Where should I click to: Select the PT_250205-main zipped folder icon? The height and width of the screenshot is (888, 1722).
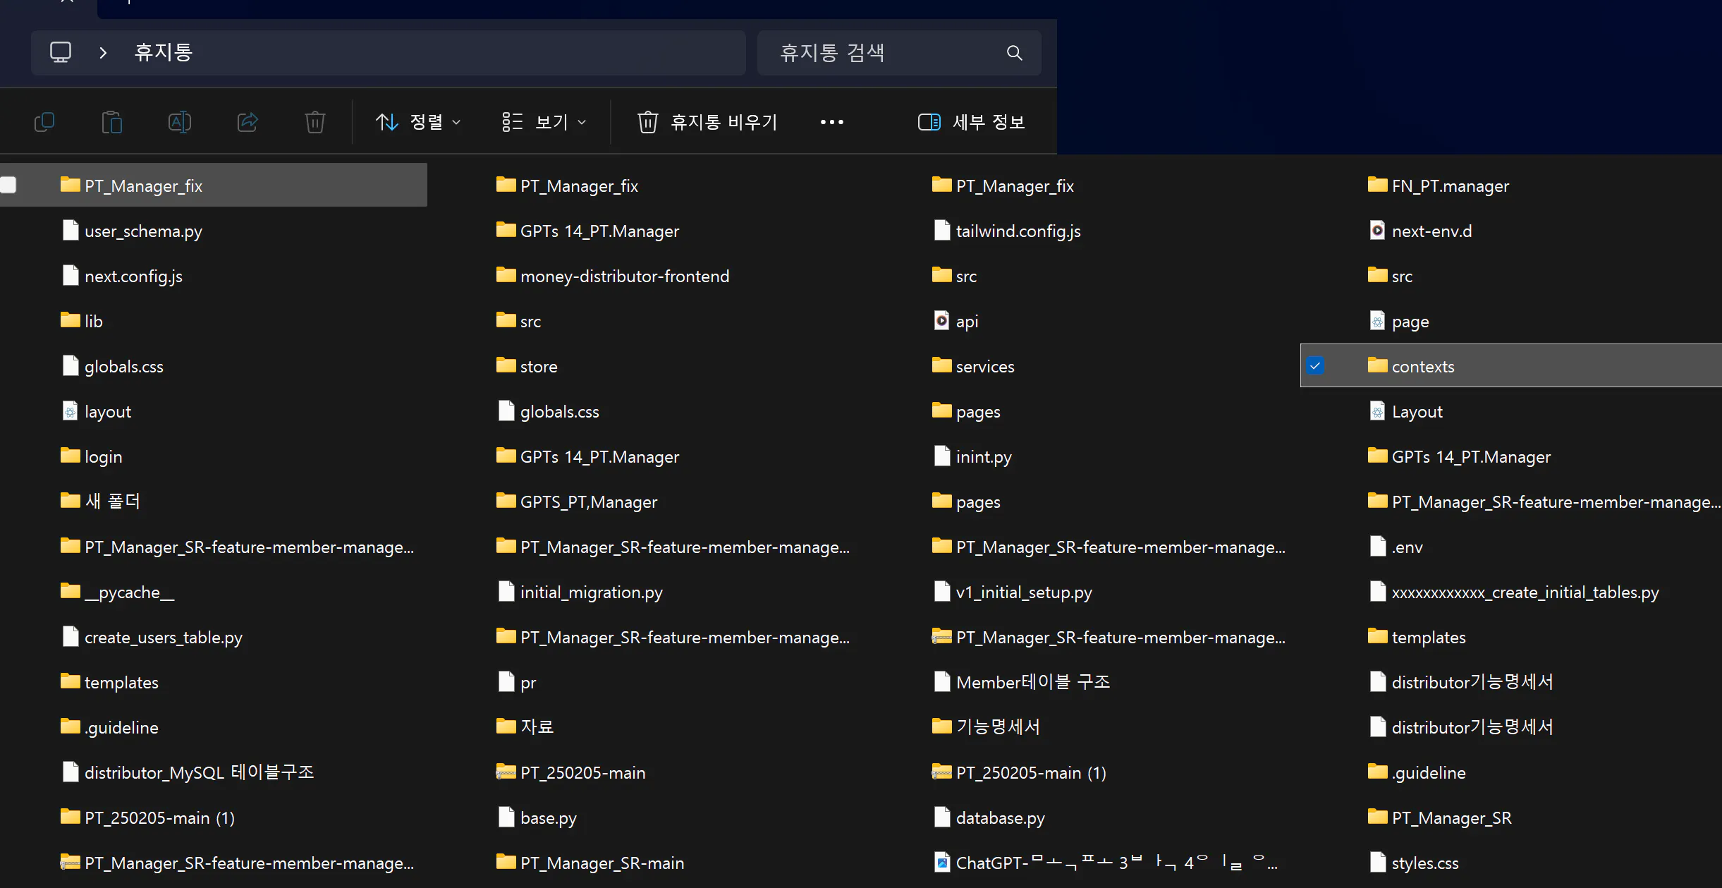(x=506, y=772)
